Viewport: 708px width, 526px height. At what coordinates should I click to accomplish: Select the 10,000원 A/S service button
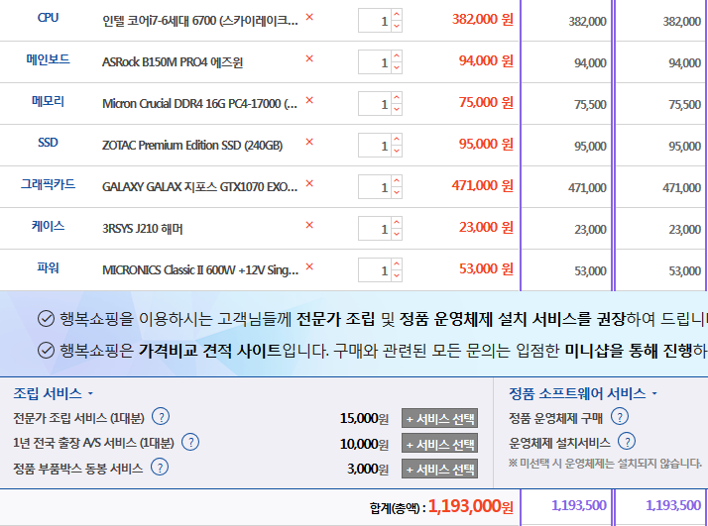tap(440, 444)
